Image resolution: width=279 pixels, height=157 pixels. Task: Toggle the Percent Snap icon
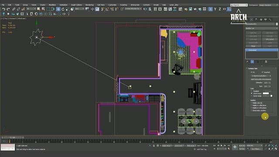point(112,9)
